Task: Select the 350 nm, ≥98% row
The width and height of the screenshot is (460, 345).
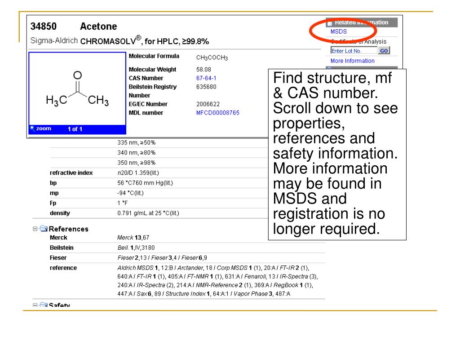Action: tap(137, 163)
